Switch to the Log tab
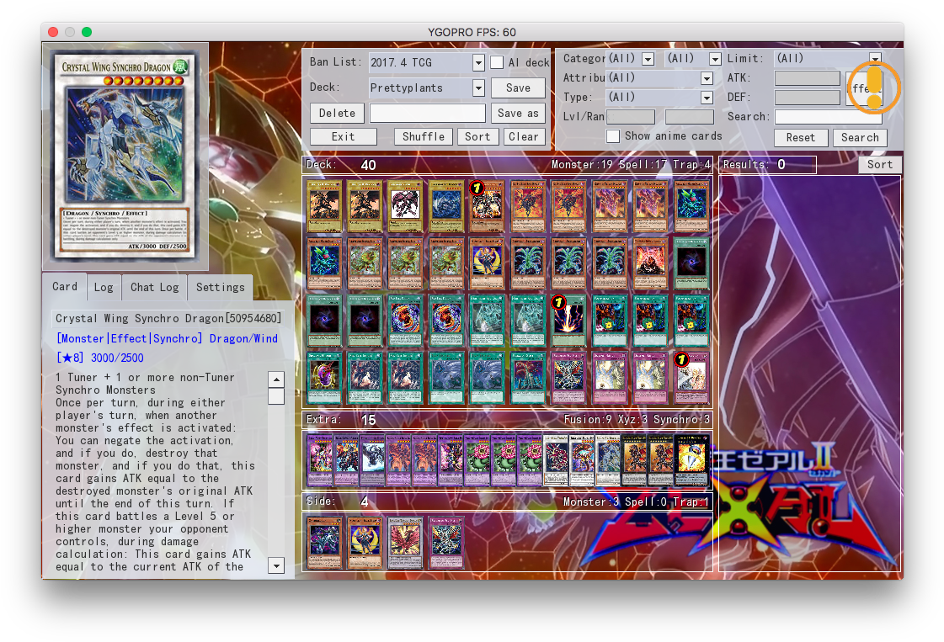This screenshot has width=944, height=642. [x=104, y=288]
